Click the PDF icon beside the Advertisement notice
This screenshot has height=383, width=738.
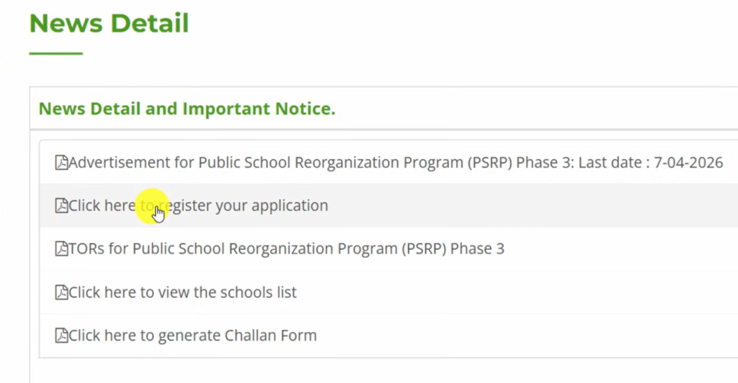point(62,163)
